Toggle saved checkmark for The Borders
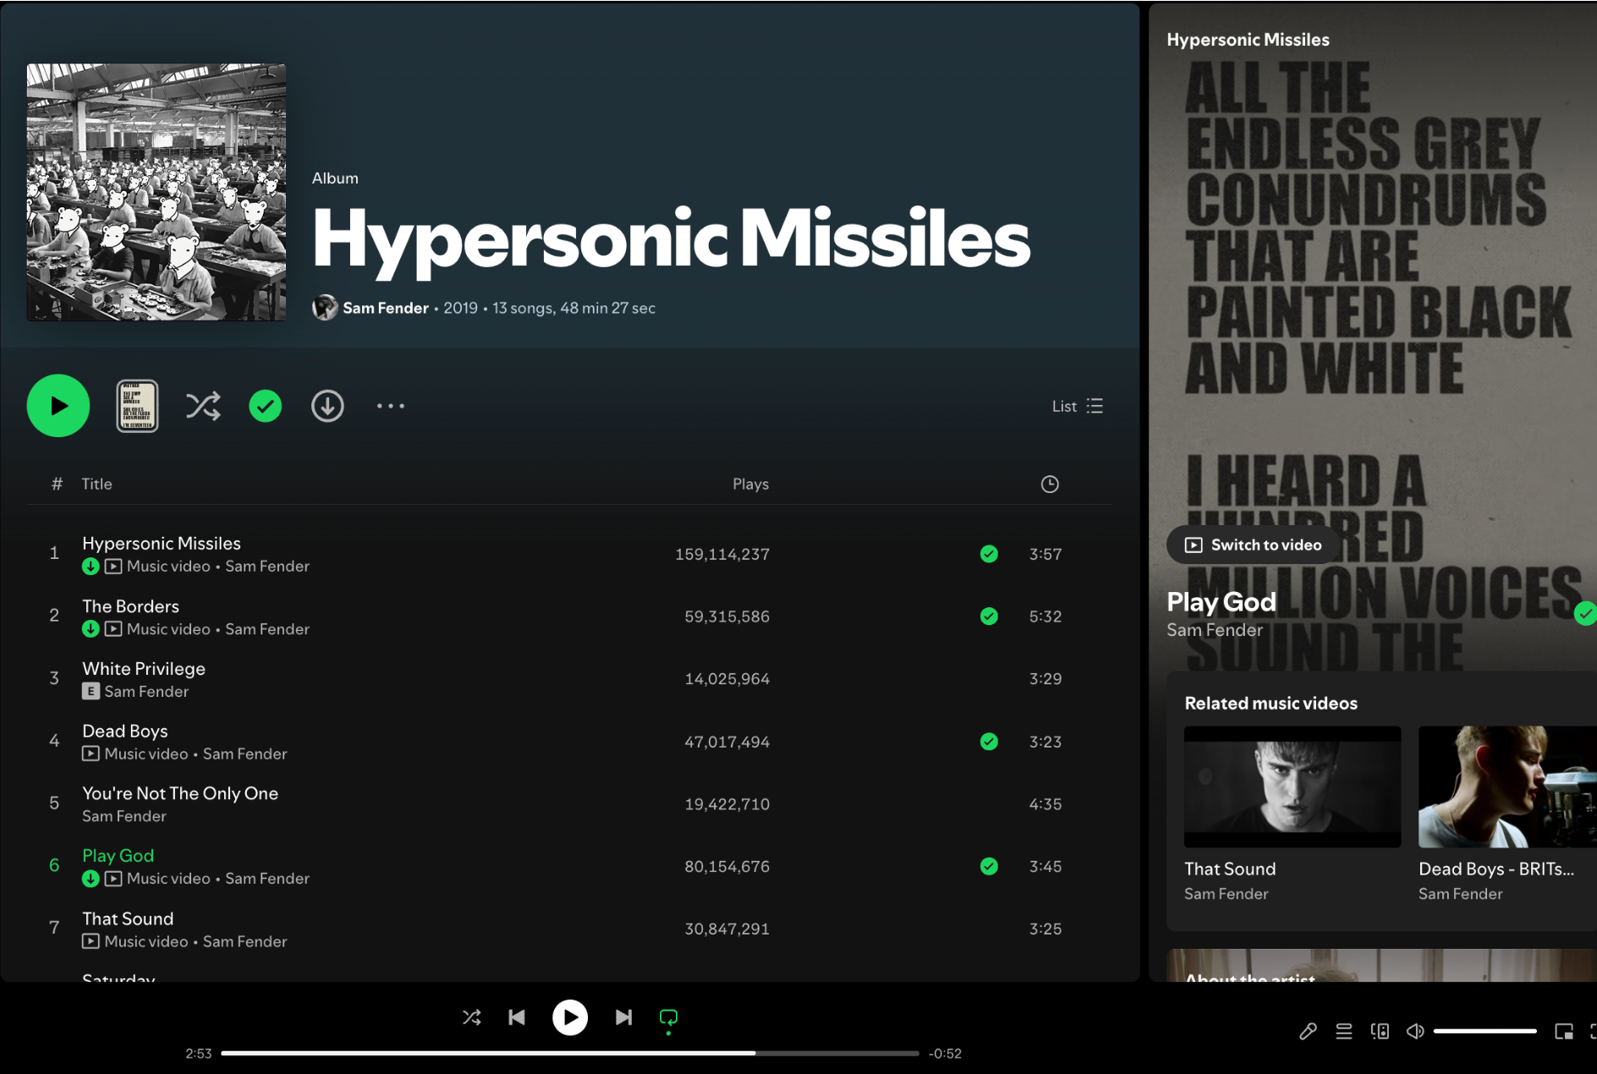 coord(989,616)
